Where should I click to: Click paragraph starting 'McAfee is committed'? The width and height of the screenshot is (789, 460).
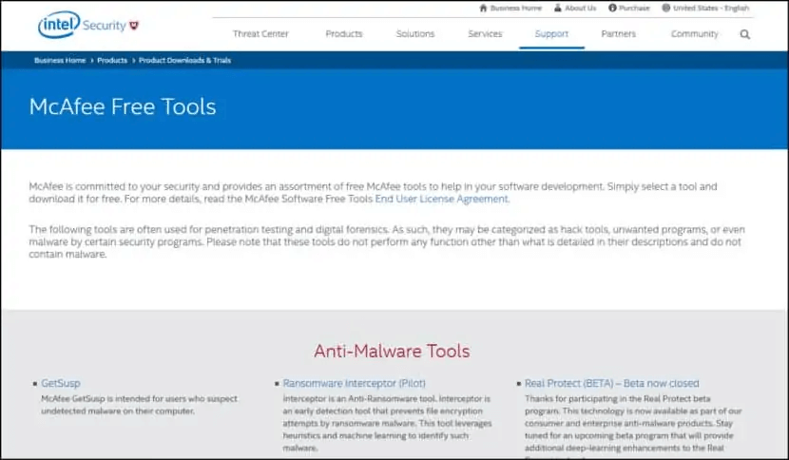pyautogui.click(x=373, y=192)
